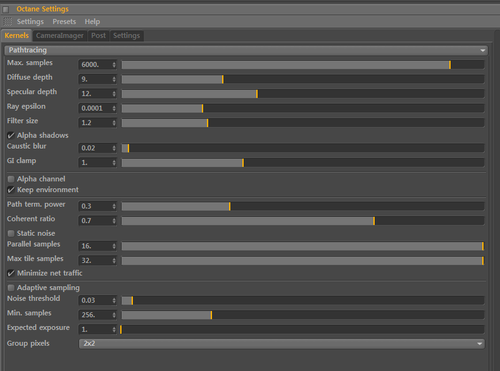Open the Help menu
The width and height of the screenshot is (500, 371).
coord(92,21)
